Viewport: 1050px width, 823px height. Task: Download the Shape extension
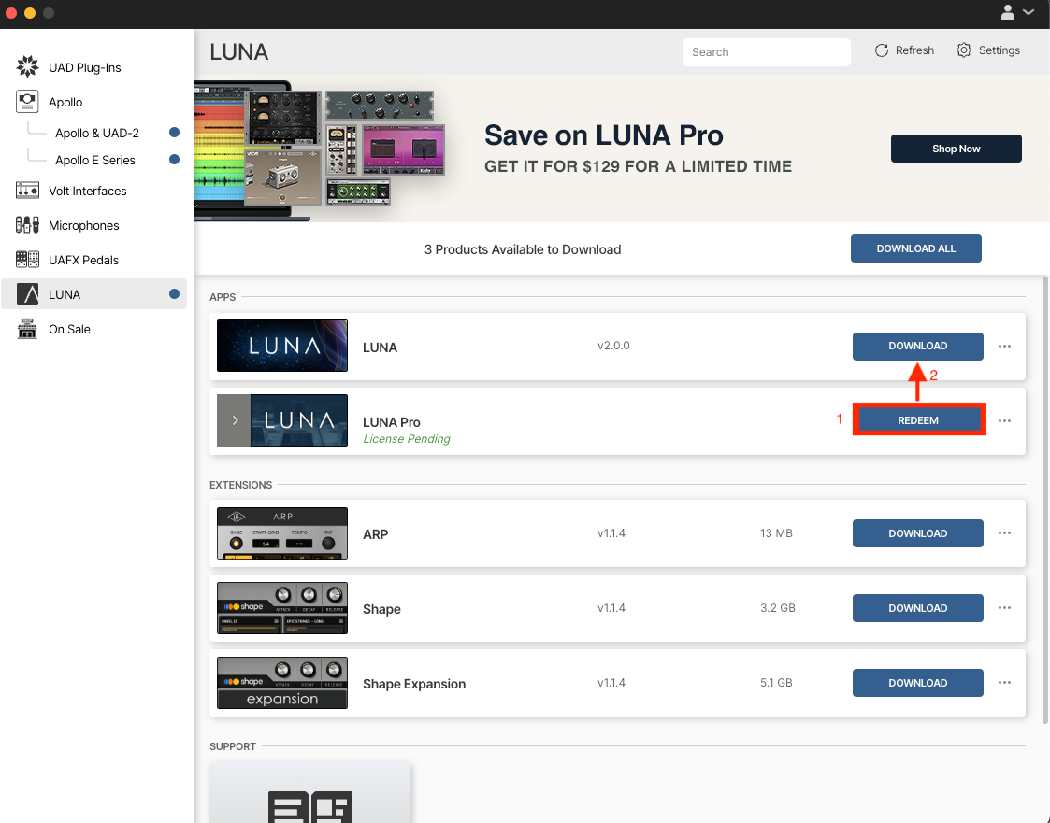[917, 608]
